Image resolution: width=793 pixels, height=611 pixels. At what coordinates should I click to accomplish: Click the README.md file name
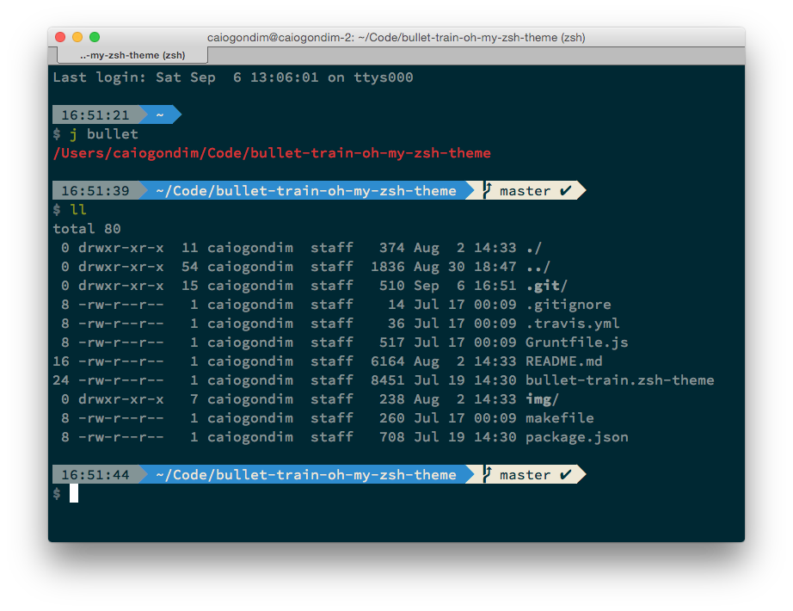563,361
